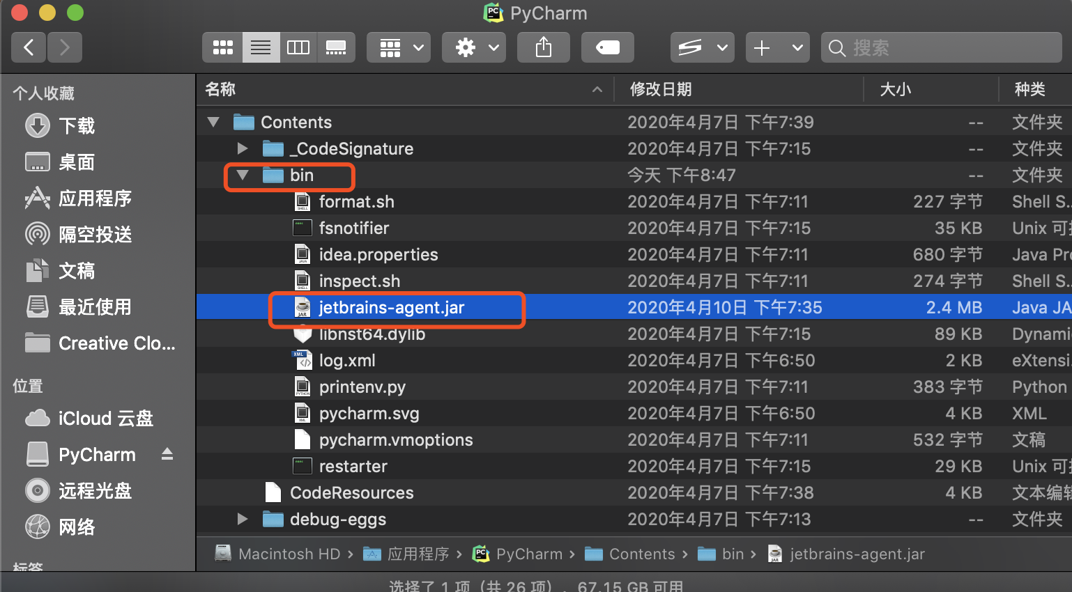Open 最近使用 in the sidebar
This screenshot has width=1072, height=592.
point(95,307)
